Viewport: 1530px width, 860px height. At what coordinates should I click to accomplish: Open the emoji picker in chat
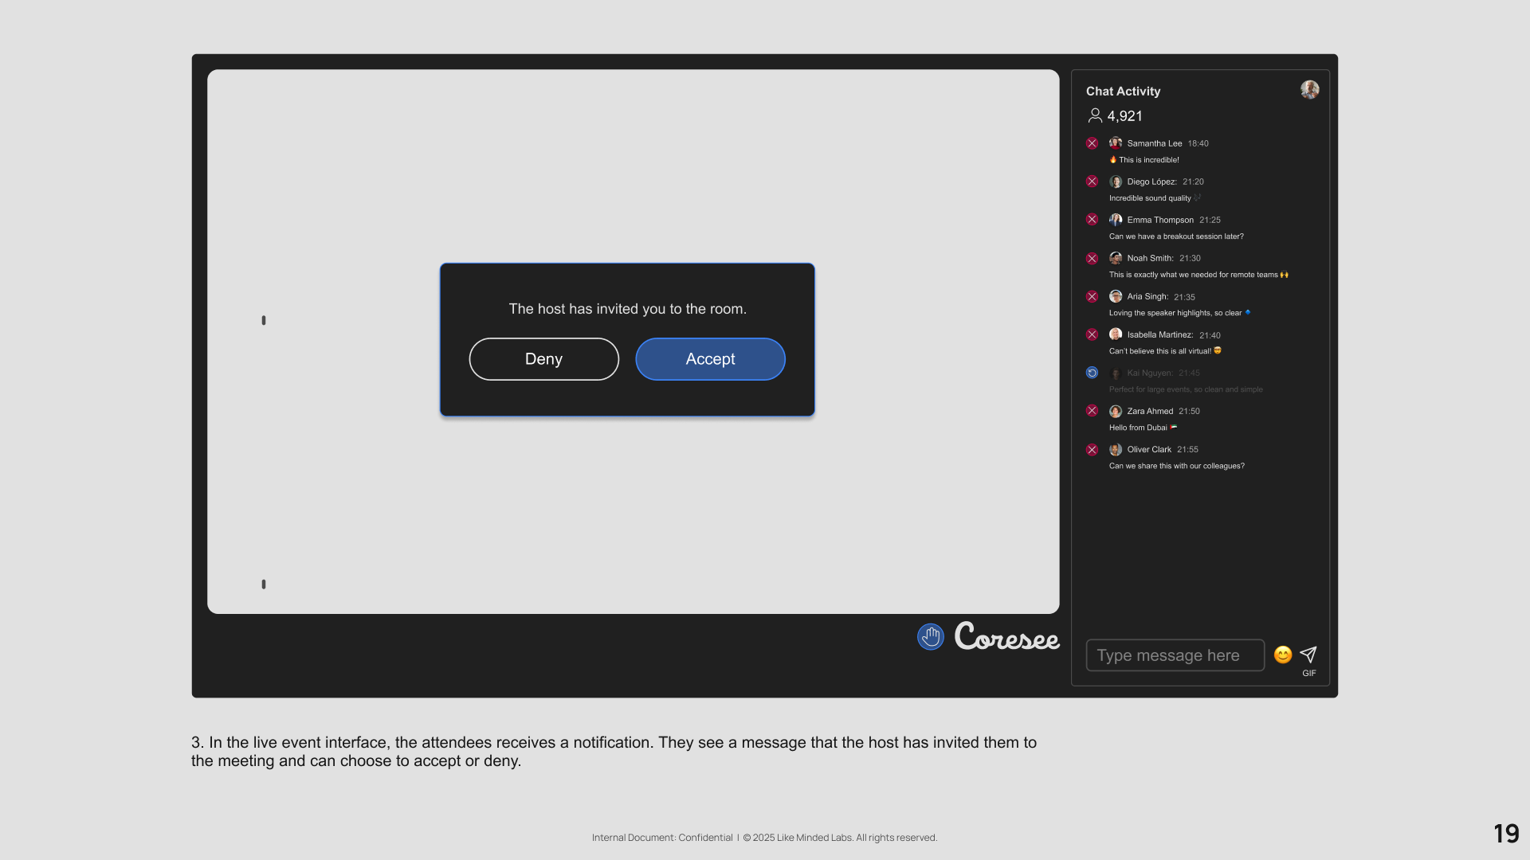pyautogui.click(x=1282, y=655)
